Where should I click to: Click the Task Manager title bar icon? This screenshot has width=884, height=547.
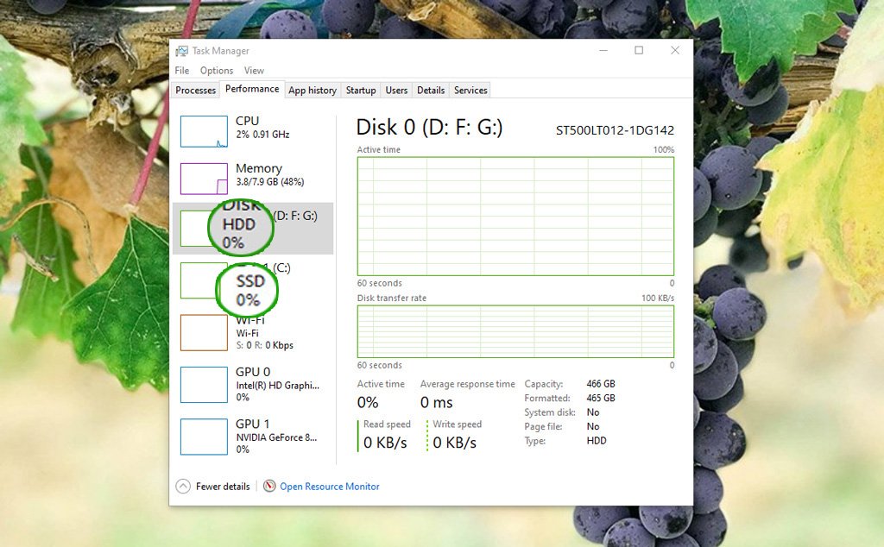181,51
